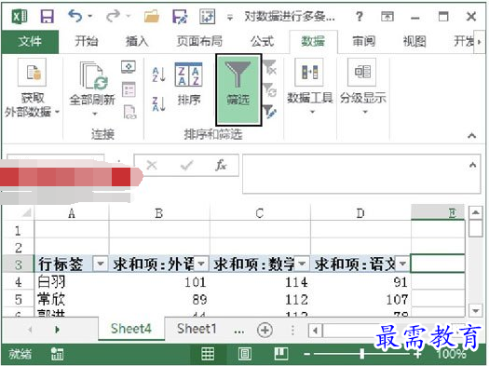Sort ascending A to Z
This screenshot has height=366, width=489.
coord(158,75)
